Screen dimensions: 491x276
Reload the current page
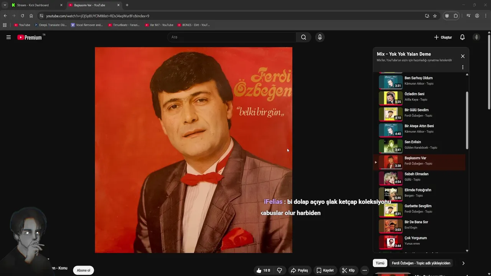pos(22,16)
